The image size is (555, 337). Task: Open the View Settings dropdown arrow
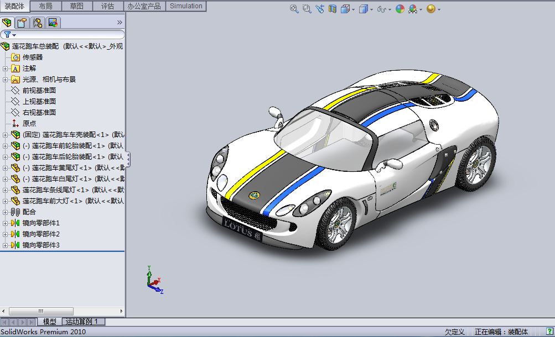(439, 10)
